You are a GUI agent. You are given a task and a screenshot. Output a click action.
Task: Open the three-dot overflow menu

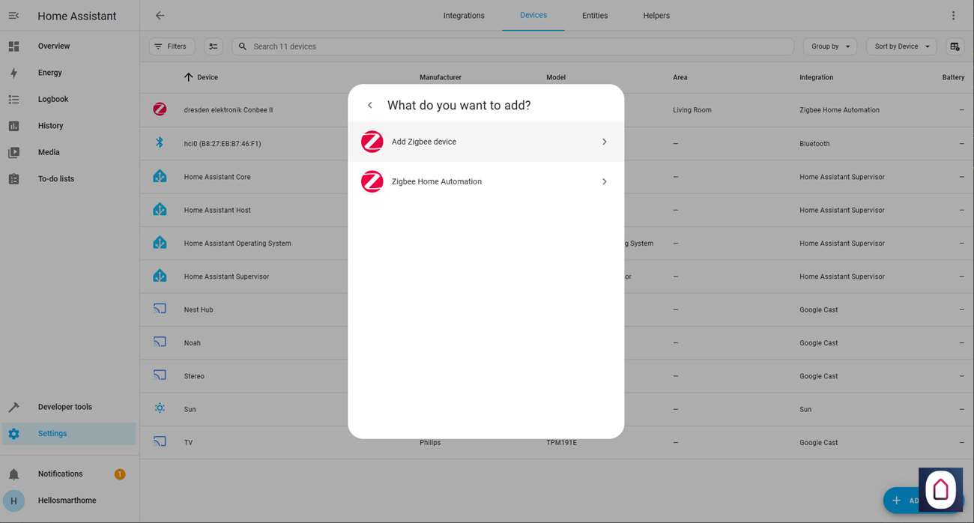[953, 16]
